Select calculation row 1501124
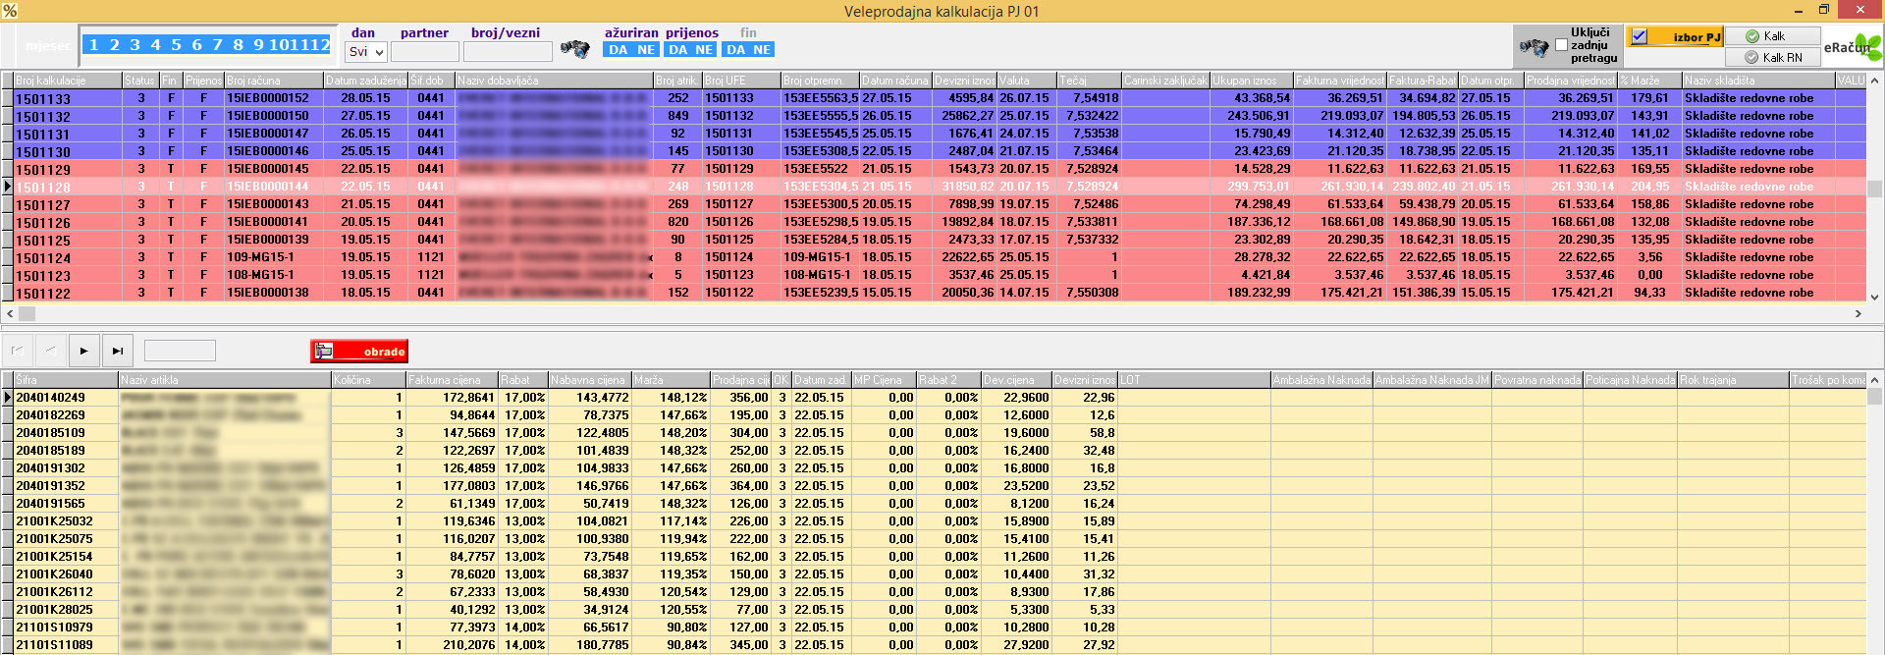 pos(940,257)
